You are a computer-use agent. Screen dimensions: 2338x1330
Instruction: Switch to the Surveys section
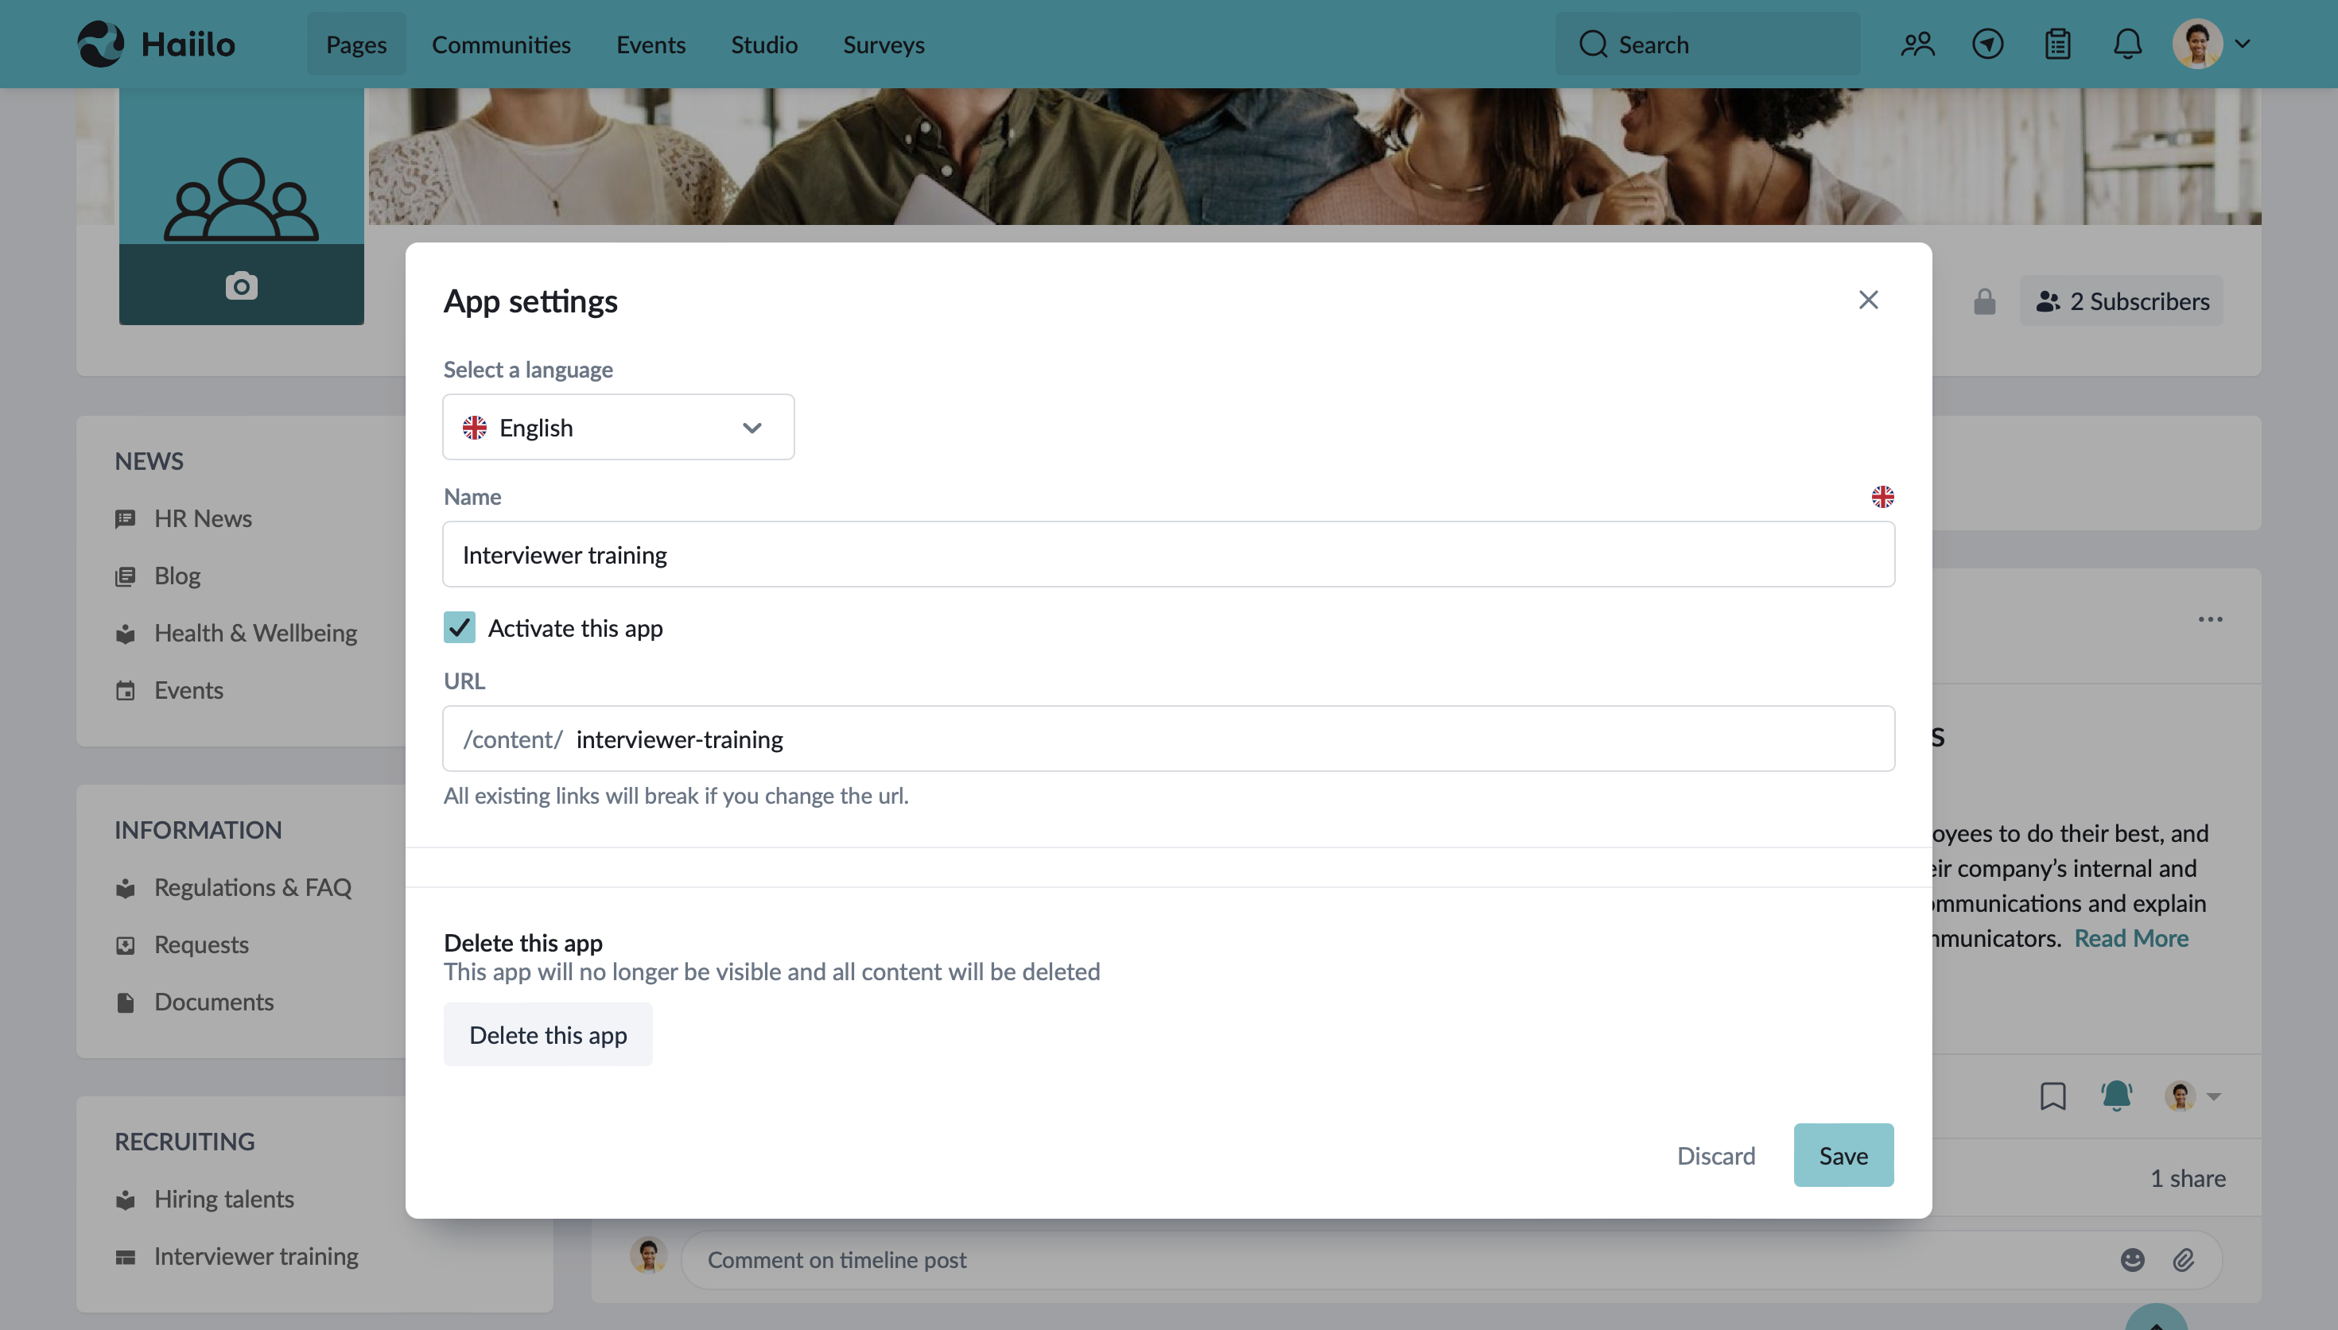pos(883,44)
